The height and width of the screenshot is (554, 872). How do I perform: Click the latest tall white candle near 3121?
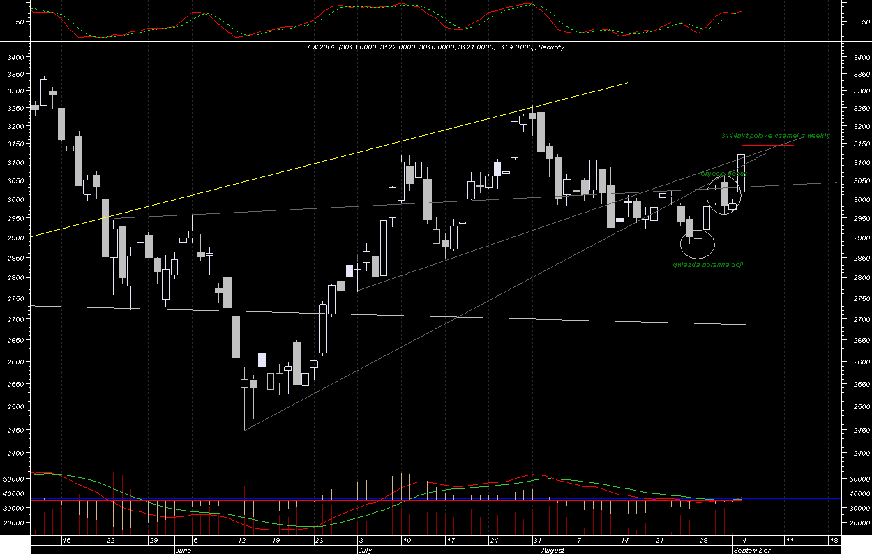click(741, 173)
